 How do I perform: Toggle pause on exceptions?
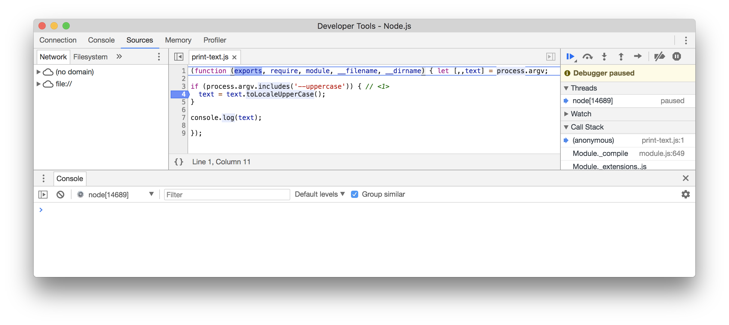tap(677, 56)
